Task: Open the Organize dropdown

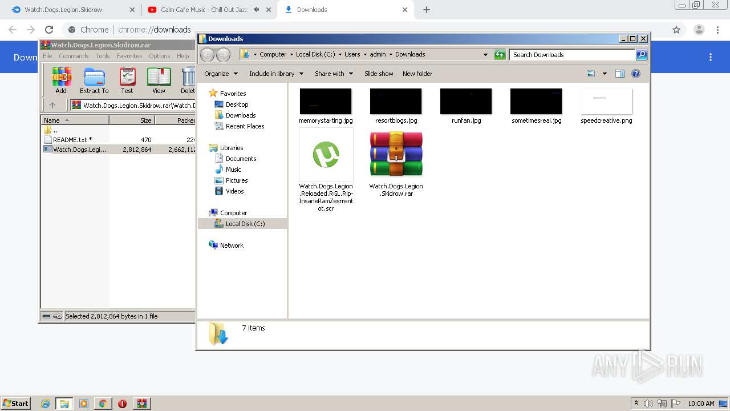Action: click(x=221, y=74)
